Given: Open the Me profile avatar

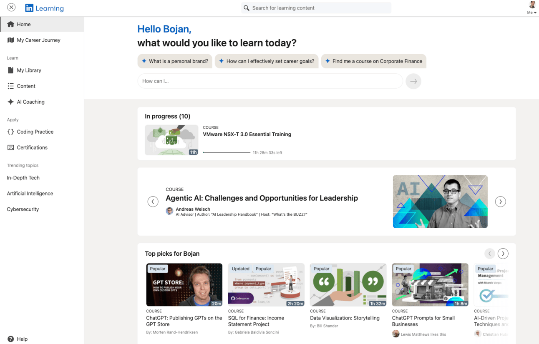Looking at the screenshot, I should (x=532, y=5).
